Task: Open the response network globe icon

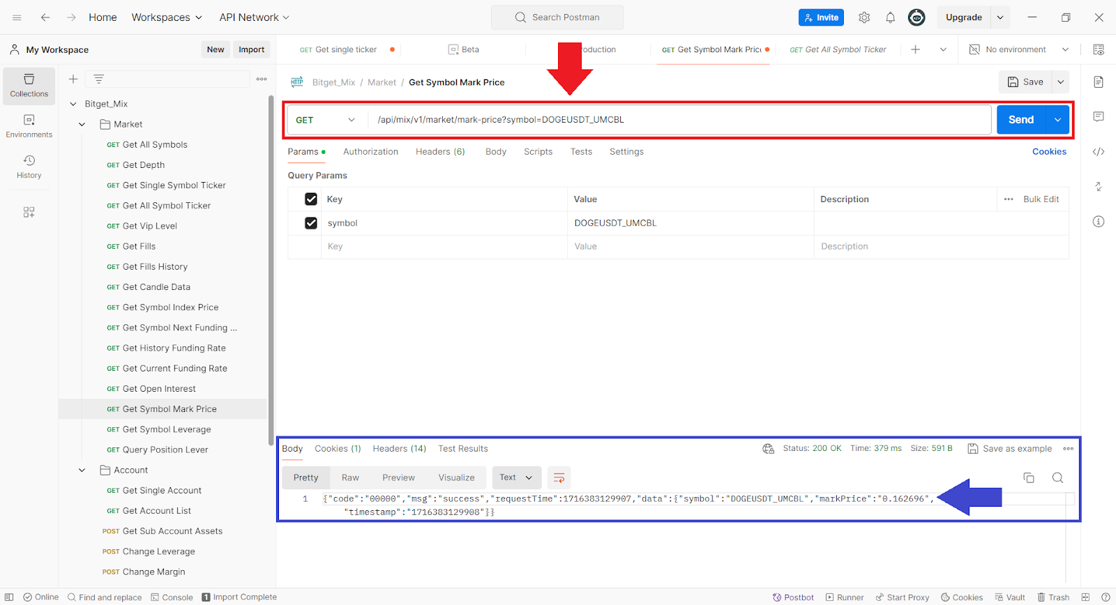Action: [769, 449]
